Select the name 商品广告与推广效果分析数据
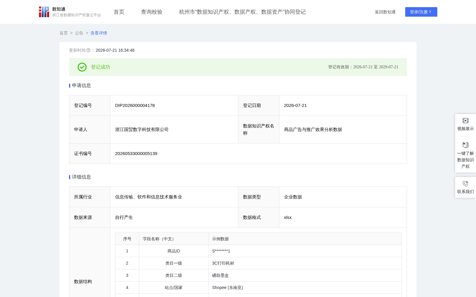This screenshot has width=476, height=297. [313, 129]
